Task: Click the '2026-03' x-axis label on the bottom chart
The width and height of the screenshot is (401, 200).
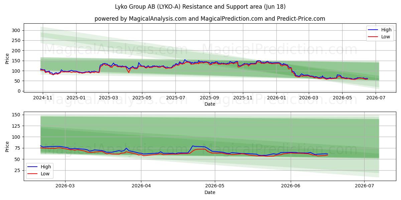Action: coord(65,186)
